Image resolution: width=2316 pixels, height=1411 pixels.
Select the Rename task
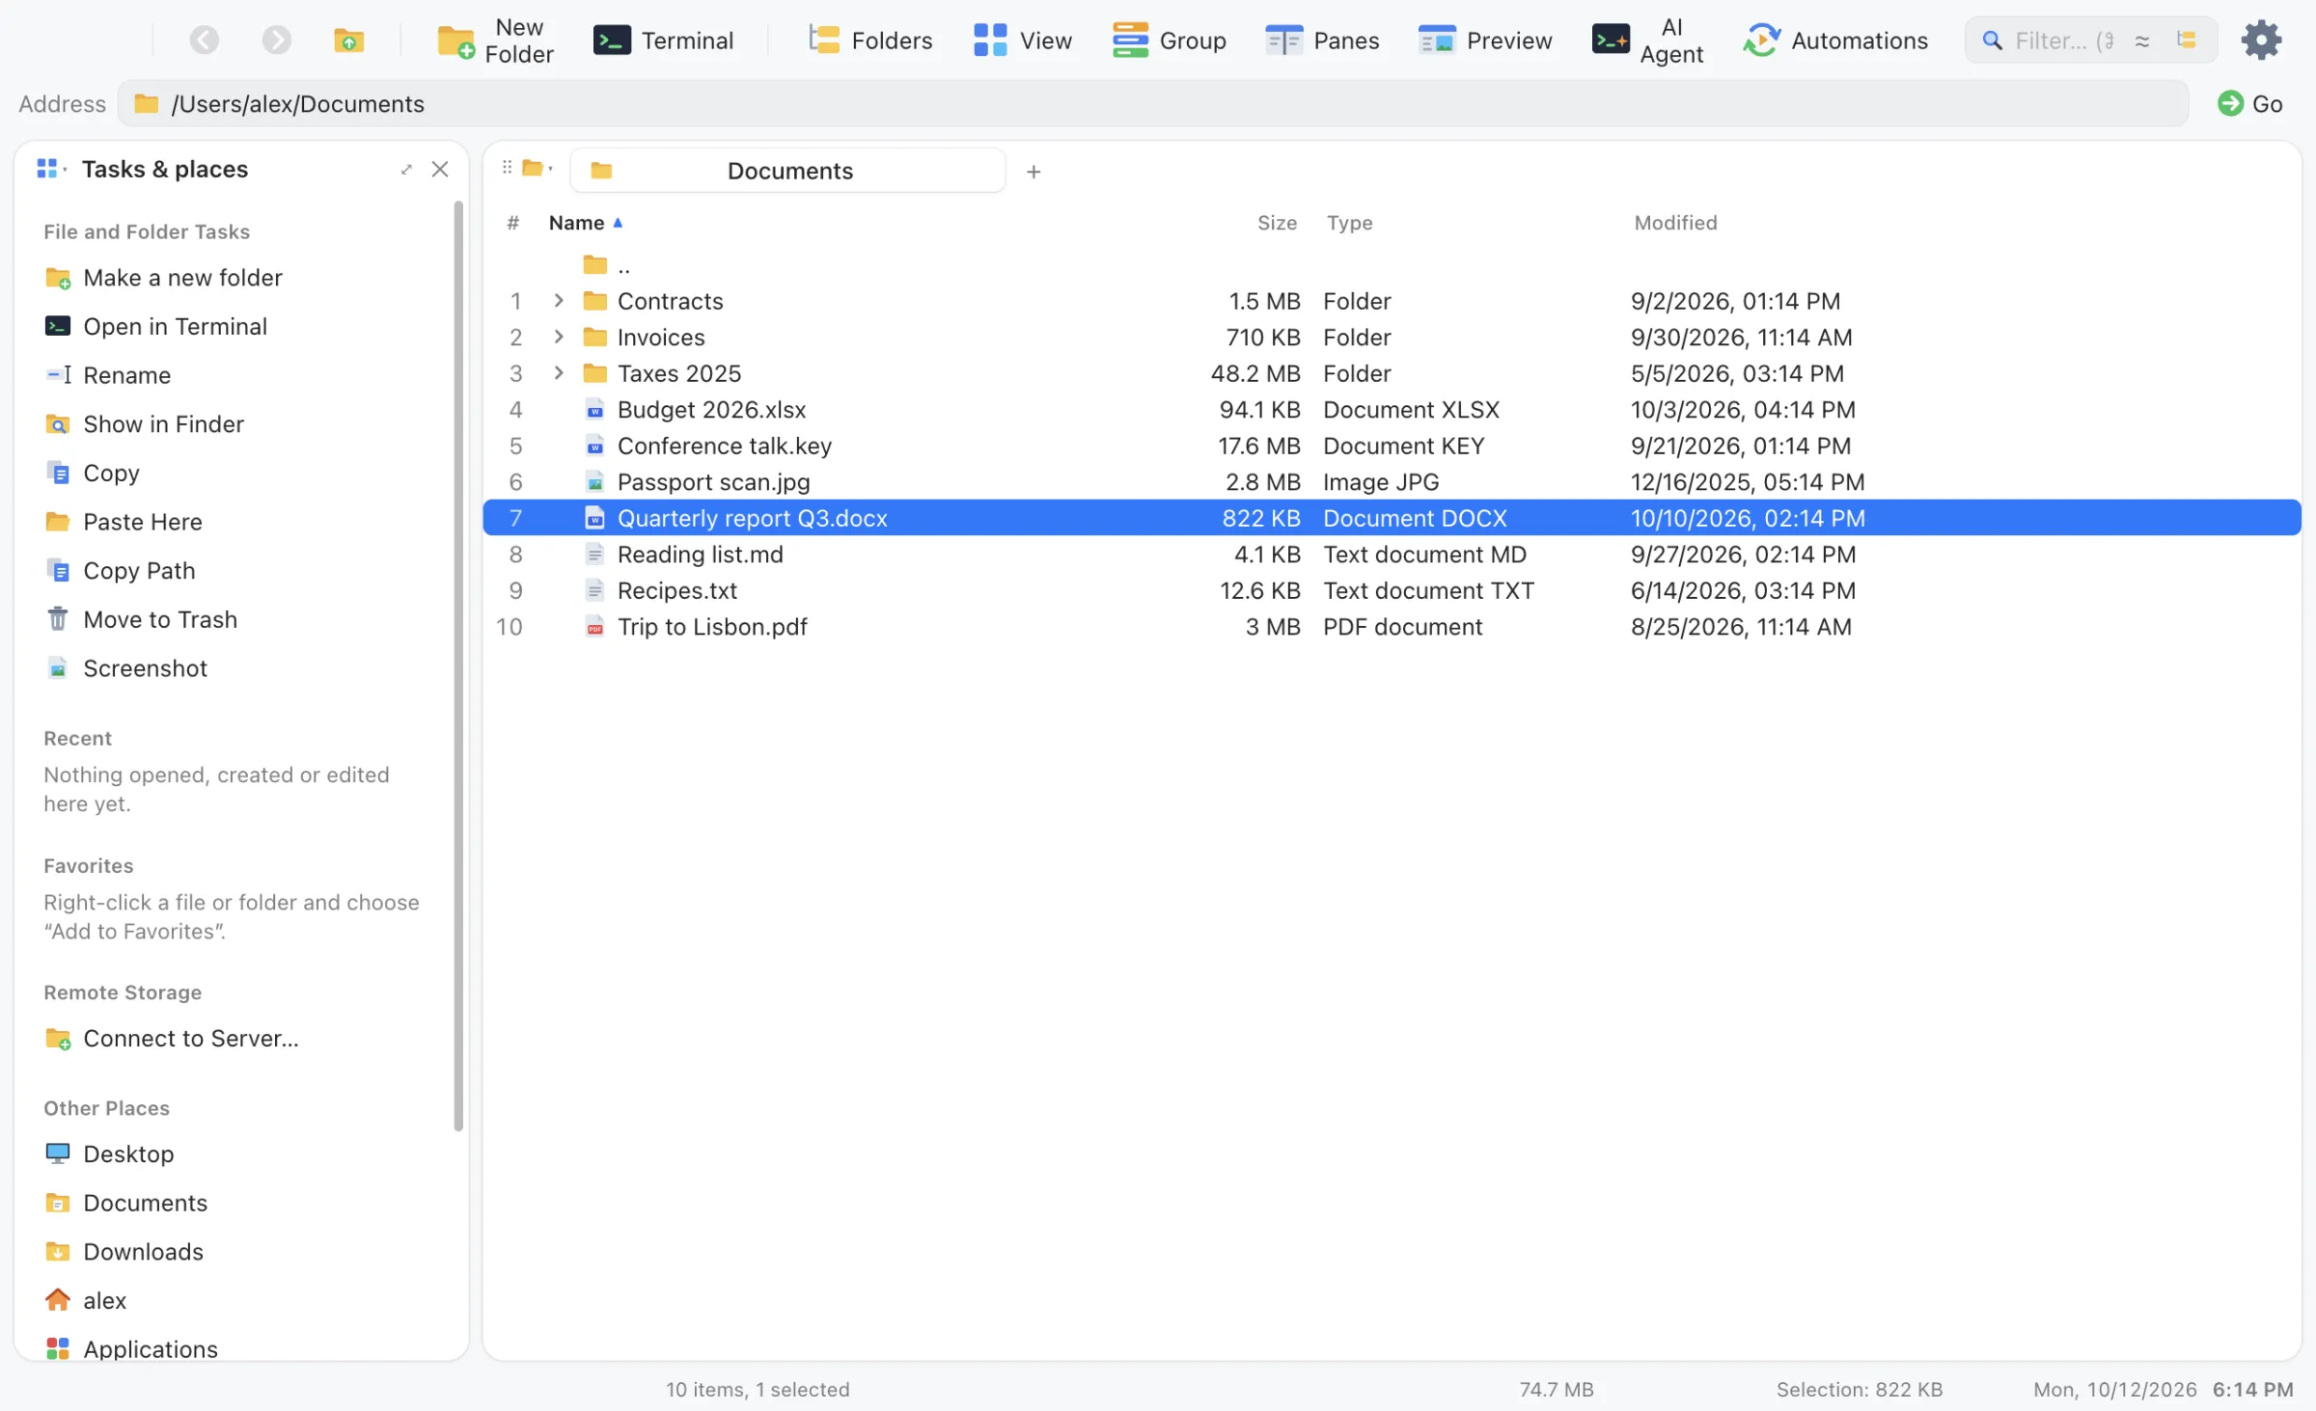tap(108, 375)
